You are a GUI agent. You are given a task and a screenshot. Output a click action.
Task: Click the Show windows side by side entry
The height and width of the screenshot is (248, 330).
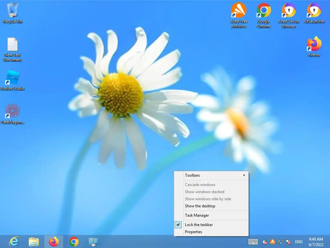point(211,199)
